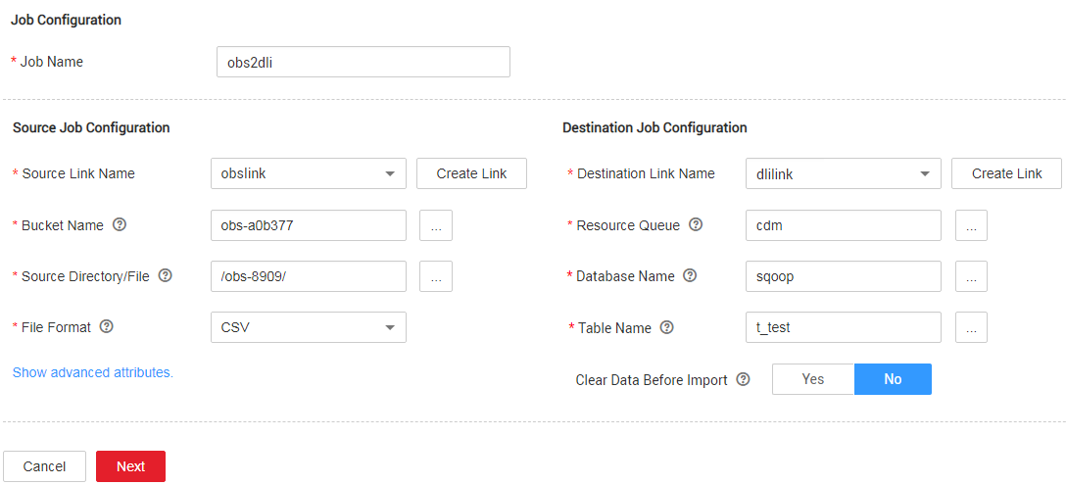1066x485 pixels.
Task: Click the red Next button
Action: 130,466
